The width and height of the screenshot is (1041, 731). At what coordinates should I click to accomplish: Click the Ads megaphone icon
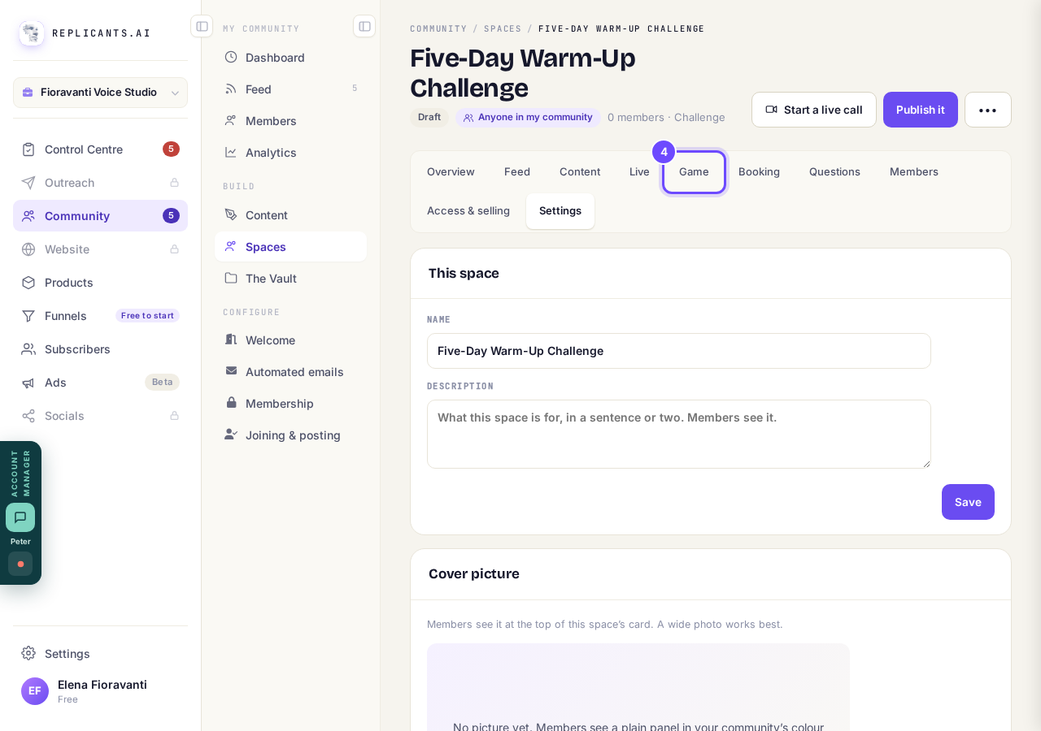tap(28, 383)
